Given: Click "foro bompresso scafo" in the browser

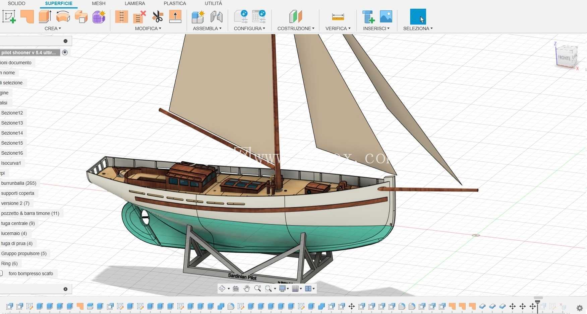Looking at the screenshot, I should (31, 273).
